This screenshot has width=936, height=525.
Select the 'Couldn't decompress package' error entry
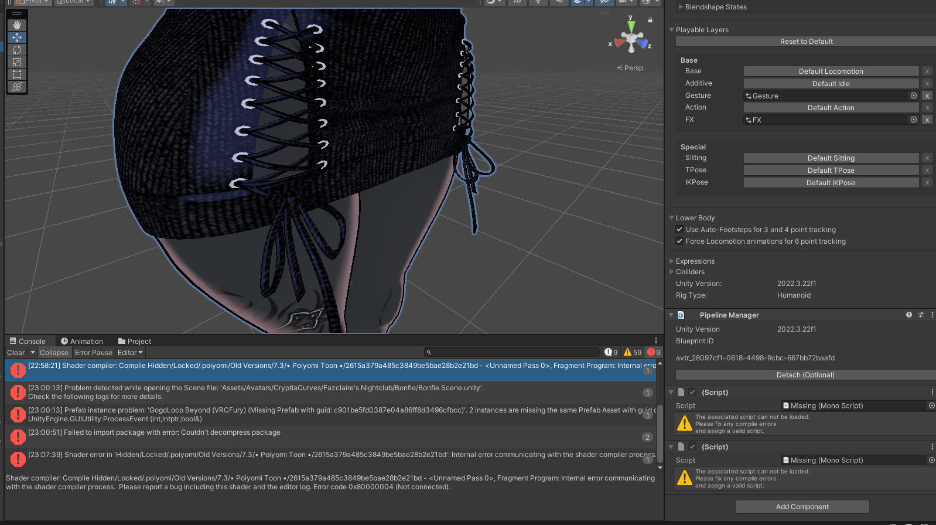coord(331,437)
